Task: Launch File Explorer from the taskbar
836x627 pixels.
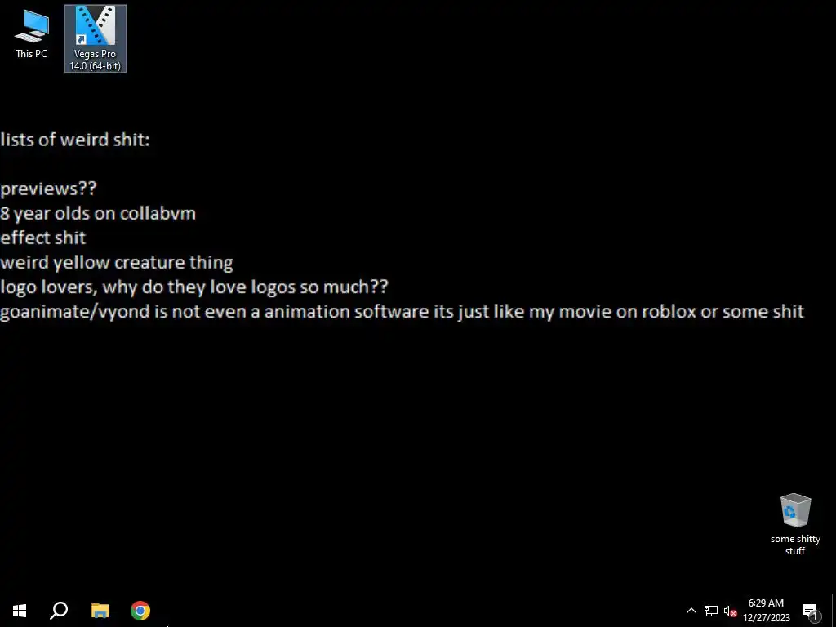Action: point(100,611)
